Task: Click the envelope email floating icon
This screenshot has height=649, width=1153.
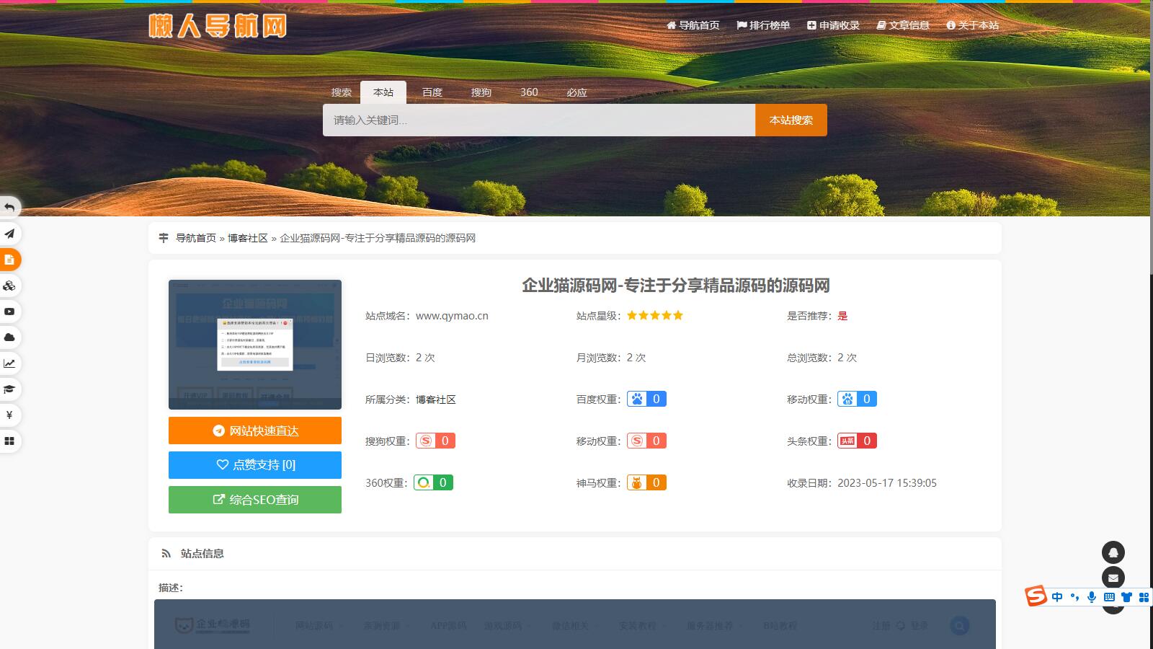Action: pyautogui.click(x=1113, y=578)
